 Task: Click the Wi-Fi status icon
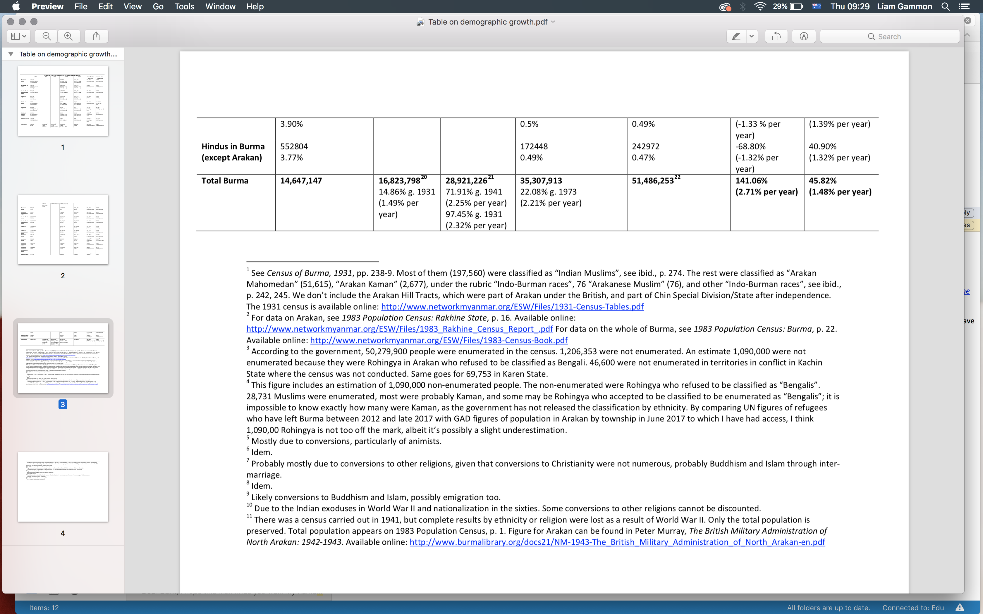pos(759,6)
